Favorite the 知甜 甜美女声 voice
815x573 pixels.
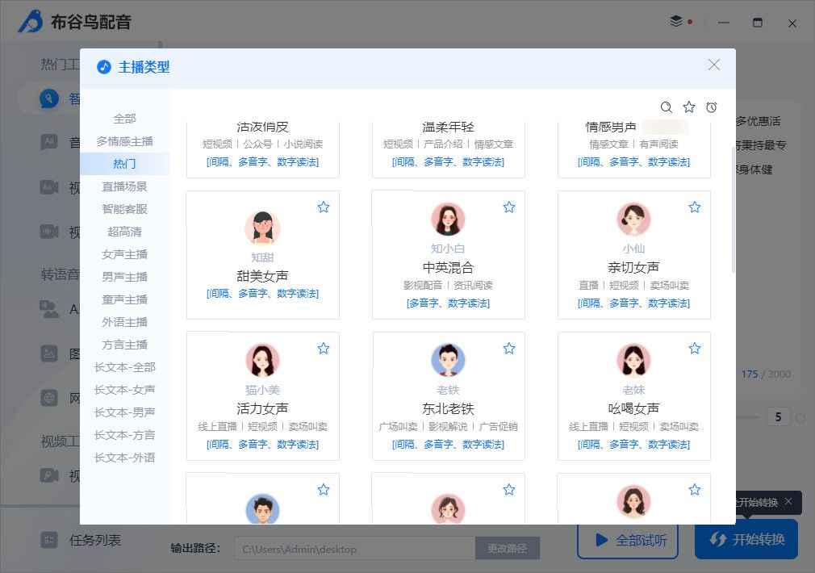point(324,207)
